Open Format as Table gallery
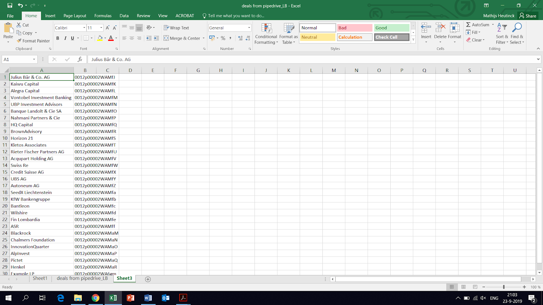The image size is (543, 305). click(x=288, y=34)
